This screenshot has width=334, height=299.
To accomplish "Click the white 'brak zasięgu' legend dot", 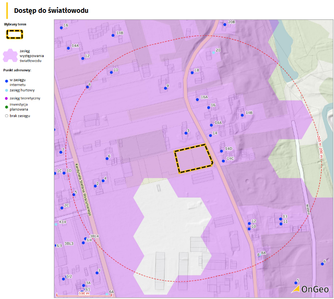I will point(6,116).
